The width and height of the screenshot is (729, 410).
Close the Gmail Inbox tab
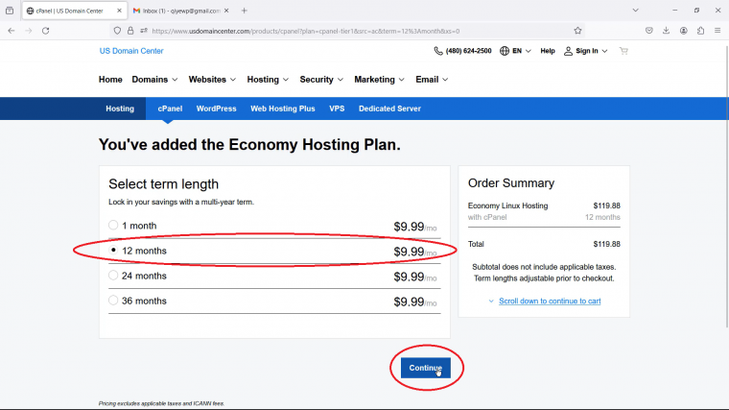click(226, 11)
